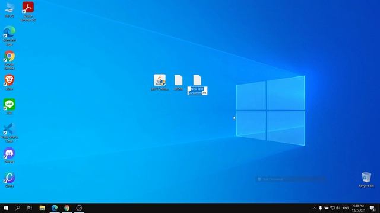Select the This PC desktop icon

[9, 9]
